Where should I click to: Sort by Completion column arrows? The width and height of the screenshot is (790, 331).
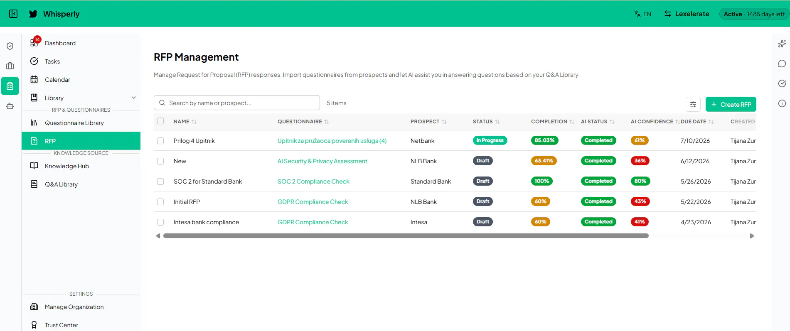pyautogui.click(x=572, y=122)
